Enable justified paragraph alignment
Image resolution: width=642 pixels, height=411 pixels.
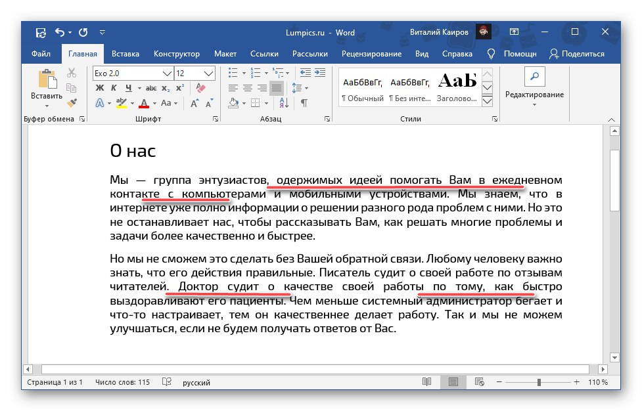tap(276, 88)
